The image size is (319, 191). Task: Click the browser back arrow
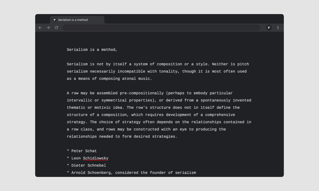[40, 28]
